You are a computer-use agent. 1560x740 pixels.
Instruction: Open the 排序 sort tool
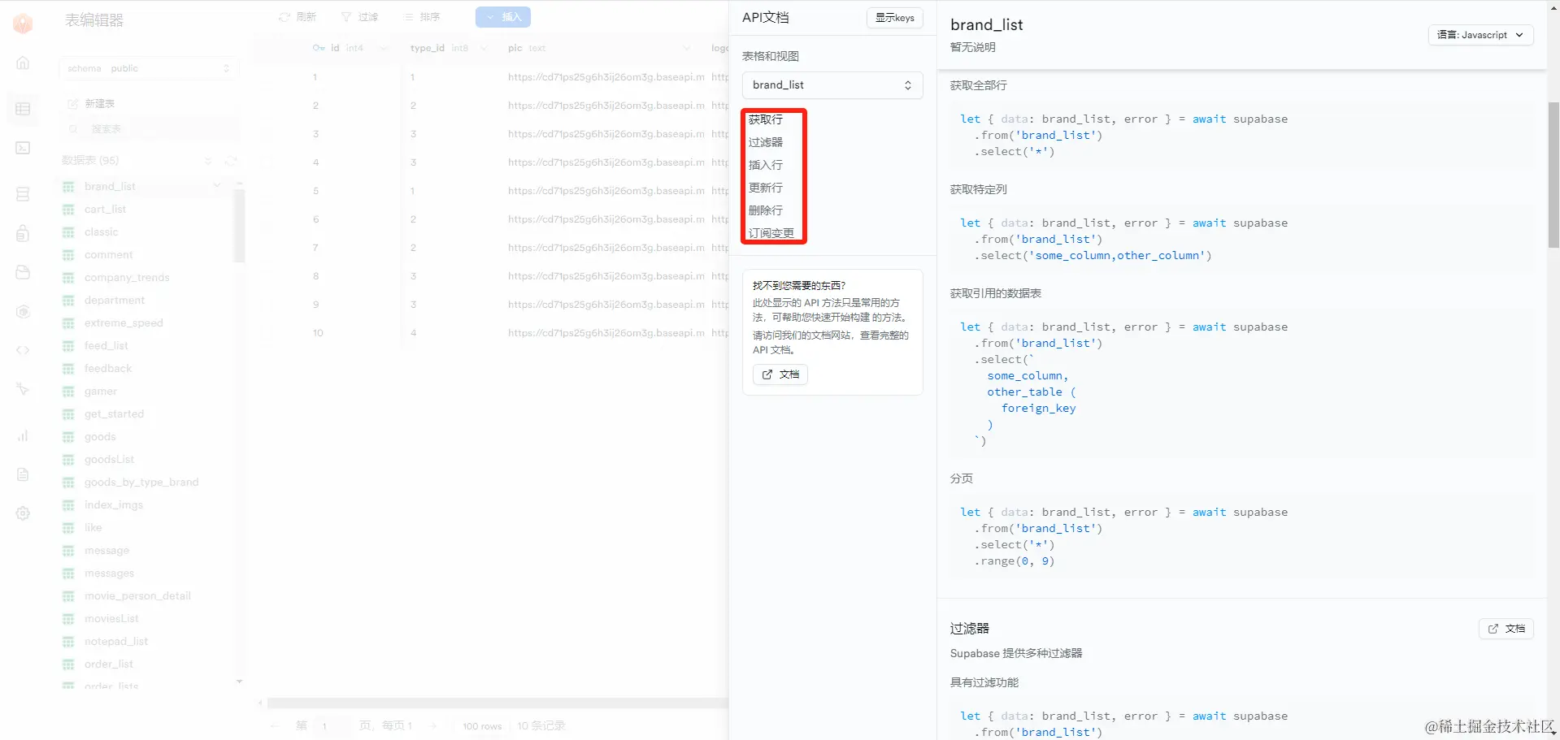point(422,17)
